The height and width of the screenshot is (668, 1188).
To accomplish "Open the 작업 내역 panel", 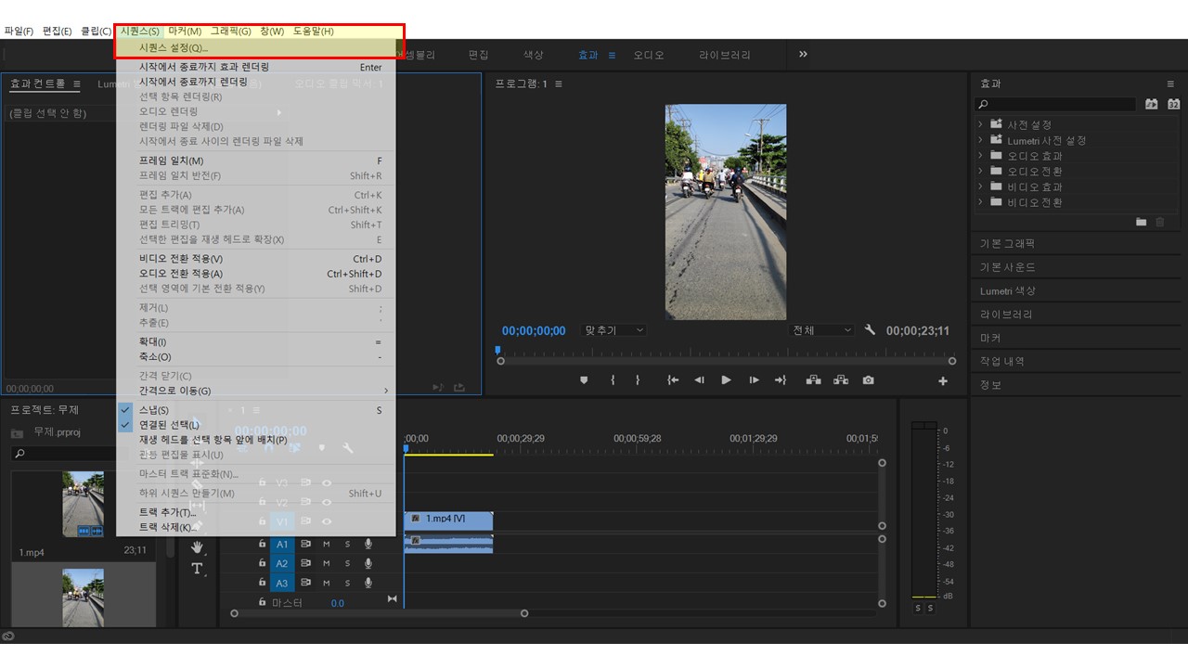I will 1002,362.
